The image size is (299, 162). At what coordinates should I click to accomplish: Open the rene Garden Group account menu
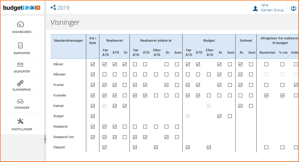pos(272,8)
